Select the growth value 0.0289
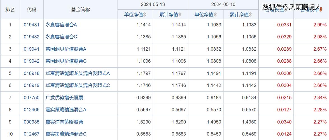 pos(284,49)
